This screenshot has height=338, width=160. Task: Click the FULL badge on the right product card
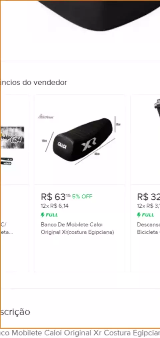[146, 215]
